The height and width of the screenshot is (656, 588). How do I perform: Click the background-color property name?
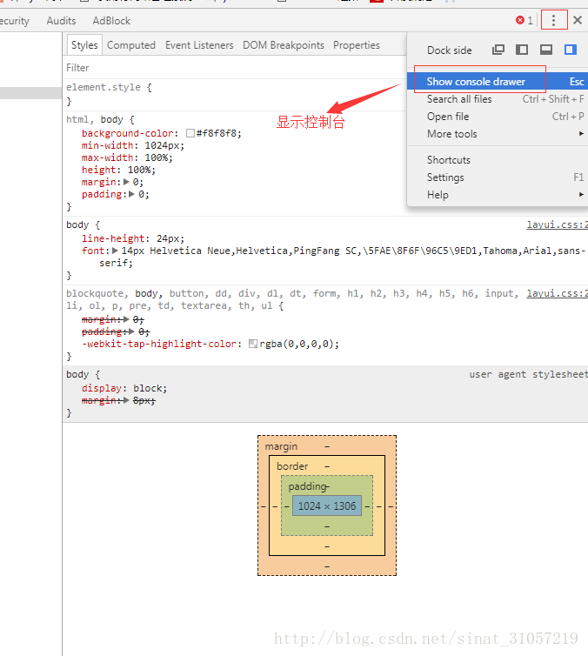click(128, 133)
